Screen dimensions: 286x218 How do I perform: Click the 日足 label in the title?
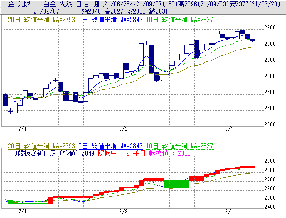tap(82, 4)
